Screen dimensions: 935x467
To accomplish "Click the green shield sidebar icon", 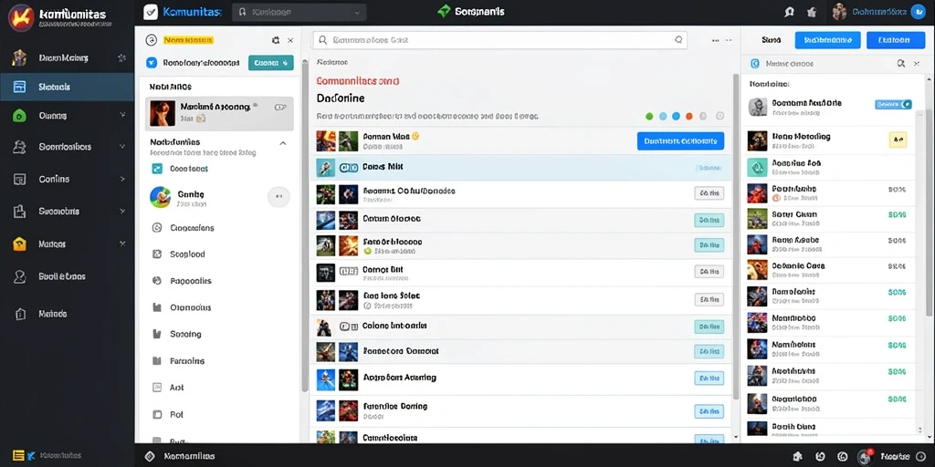I will tap(19, 116).
